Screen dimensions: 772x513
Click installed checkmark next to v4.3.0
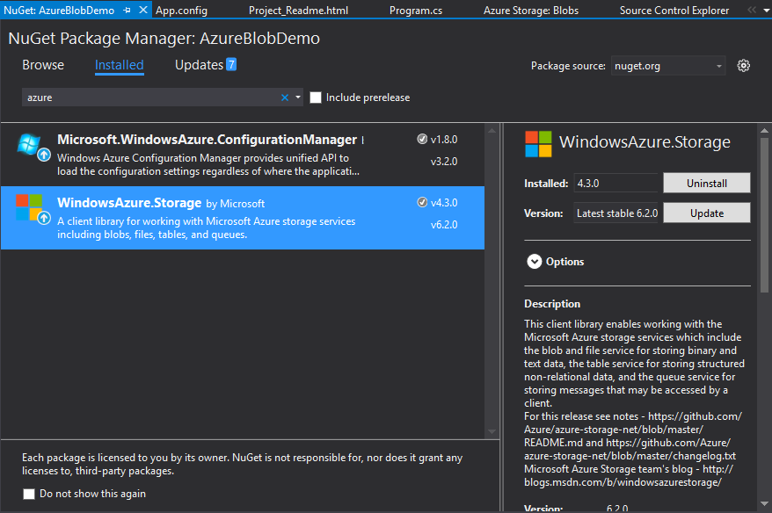pyautogui.click(x=422, y=202)
